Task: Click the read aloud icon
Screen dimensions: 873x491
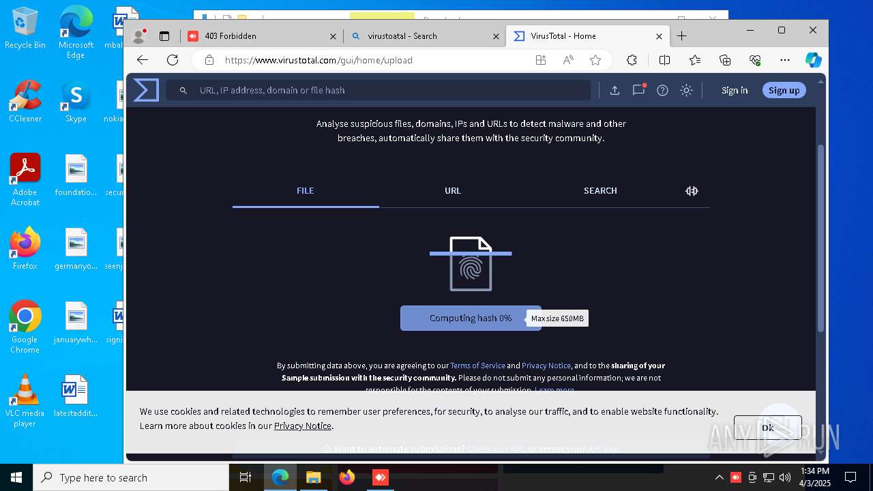Action: point(568,60)
